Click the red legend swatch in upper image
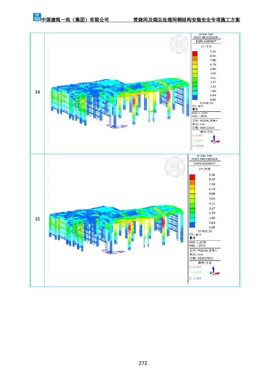The image size is (275, 389). pyautogui.click(x=195, y=54)
